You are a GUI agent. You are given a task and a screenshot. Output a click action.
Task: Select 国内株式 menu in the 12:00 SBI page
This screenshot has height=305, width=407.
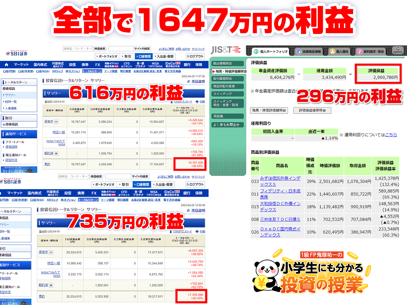coord(35,193)
